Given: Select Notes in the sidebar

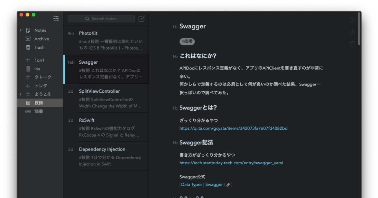Looking at the screenshot, I should click(40, 30).
